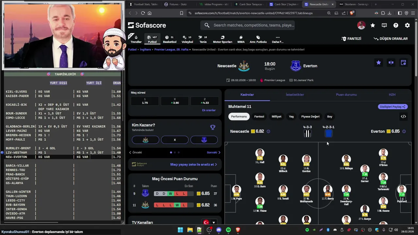Viewport: 418px width, 235px height.
Task: Click the Brave shields icon
Action: 352,13
